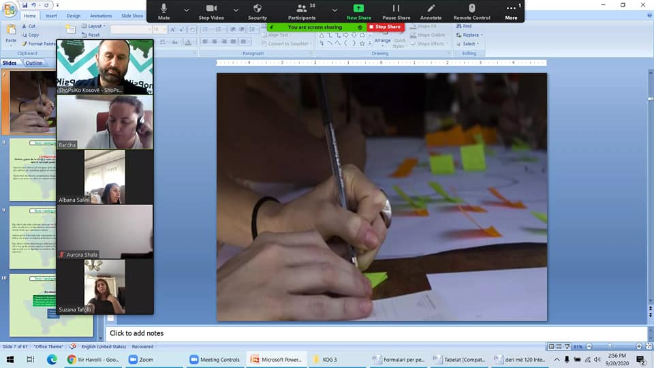This screenshot has width=654, height=368.
Task: Click Format Painter in Clipboard group
Action: tap(38, 44)
